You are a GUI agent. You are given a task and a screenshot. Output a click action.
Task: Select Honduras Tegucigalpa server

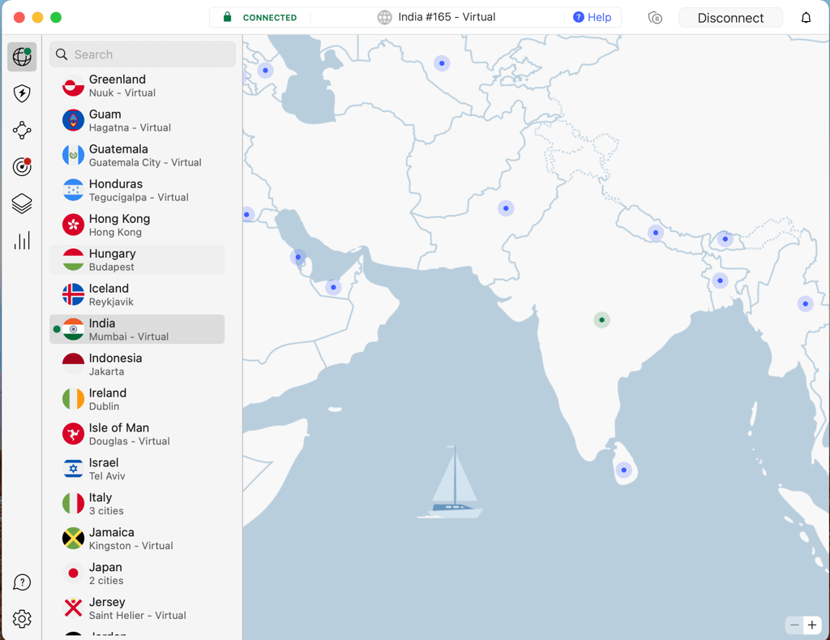137,190
